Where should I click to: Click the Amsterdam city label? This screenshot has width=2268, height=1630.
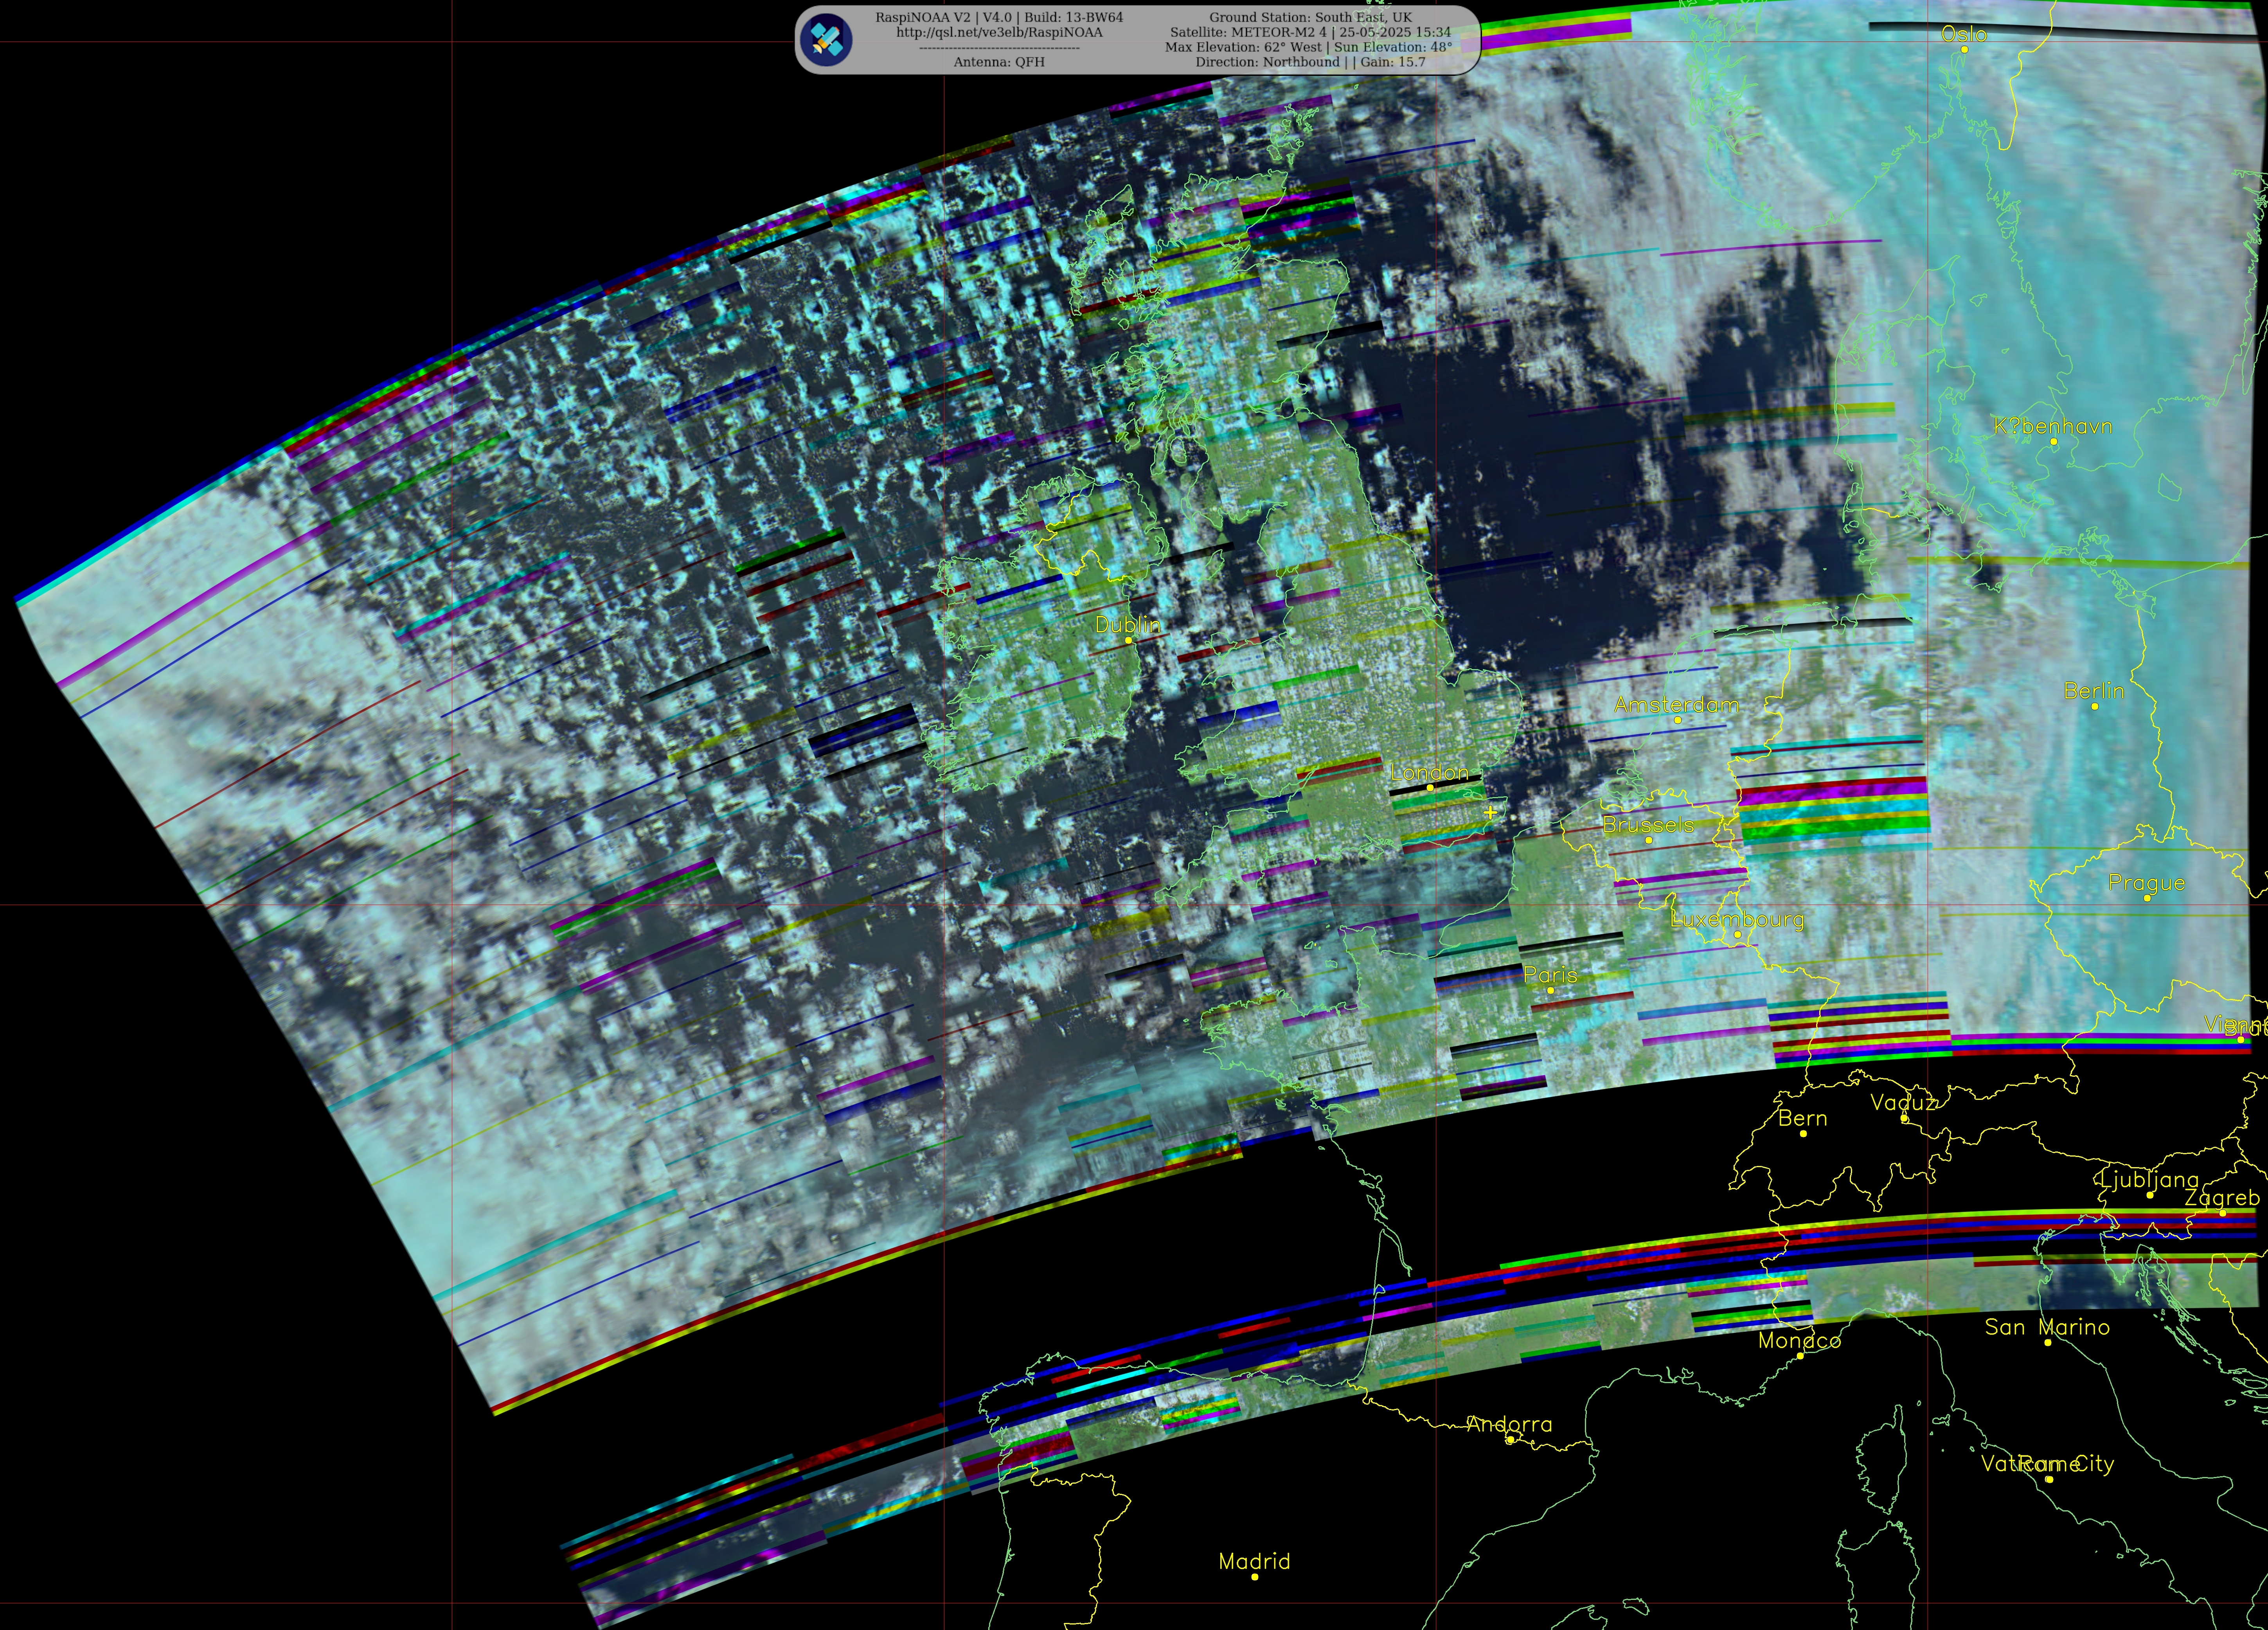click(1676, 705)
